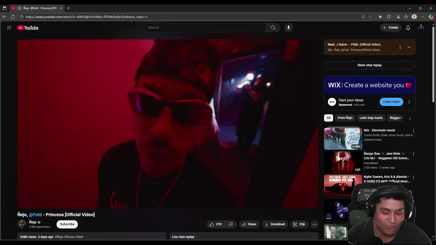Viewport: 436px width, 245px height.
Task: Mute the tab via its speaker icon
Action: [x=19, y=8]
